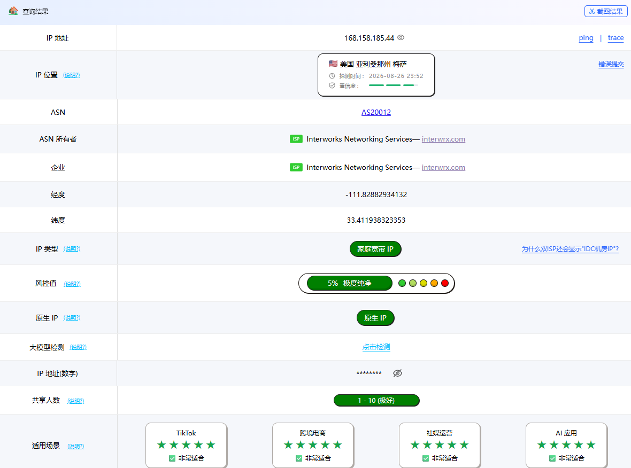
Task: Open the 说明? link beside 大模型检测
Action: (78, 347)
